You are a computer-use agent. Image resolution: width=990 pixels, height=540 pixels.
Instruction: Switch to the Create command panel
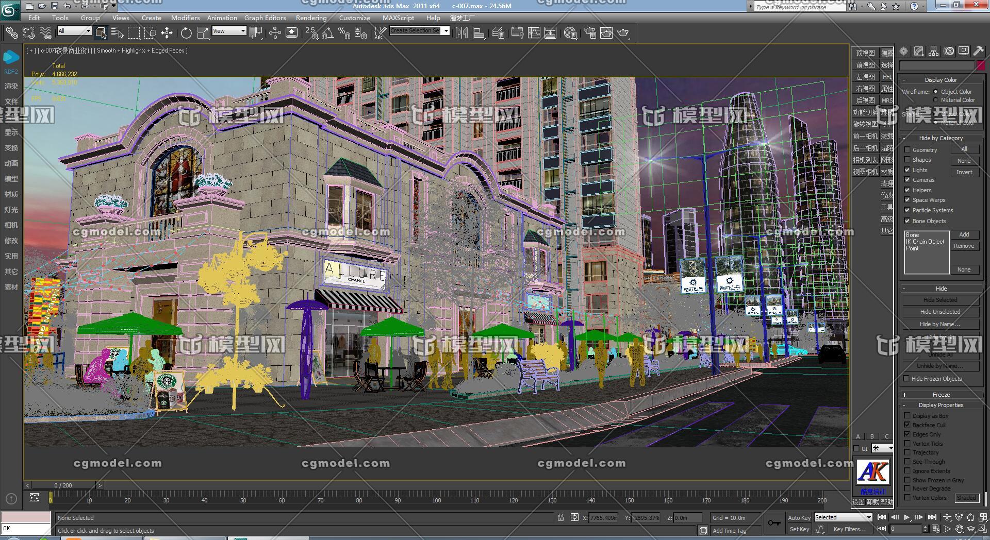click(904, 51)
